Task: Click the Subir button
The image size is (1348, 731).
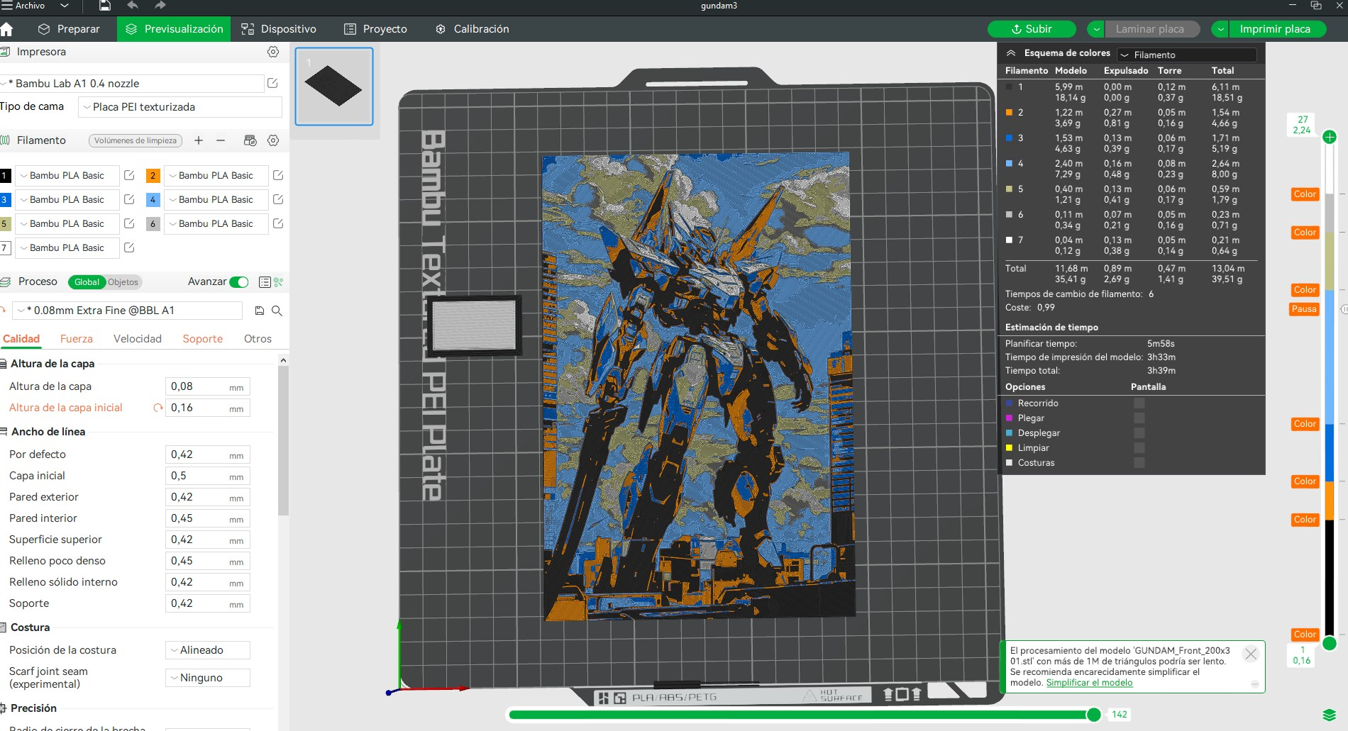Action: 1032,29
